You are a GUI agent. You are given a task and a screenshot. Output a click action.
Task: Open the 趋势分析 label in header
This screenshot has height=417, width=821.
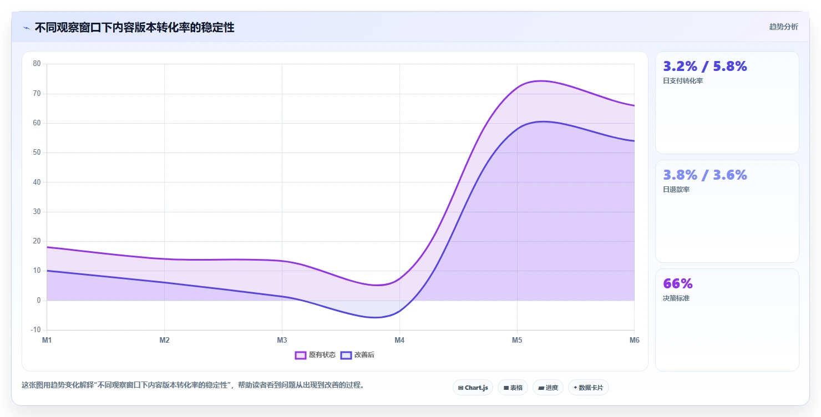tap(783, 27)
